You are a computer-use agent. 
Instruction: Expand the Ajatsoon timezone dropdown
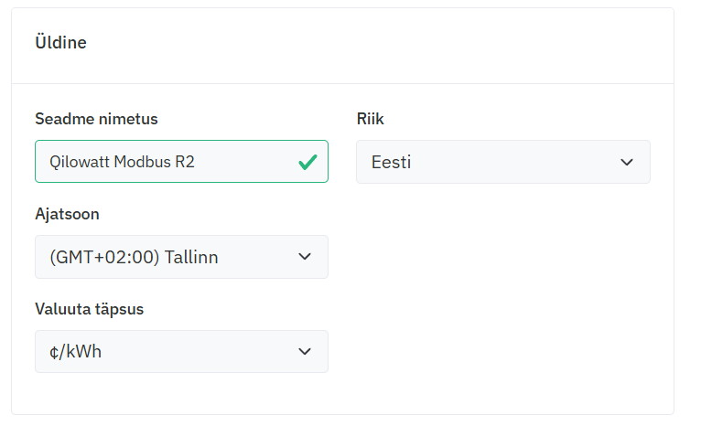pyautogui.click(x=181, y=257)
